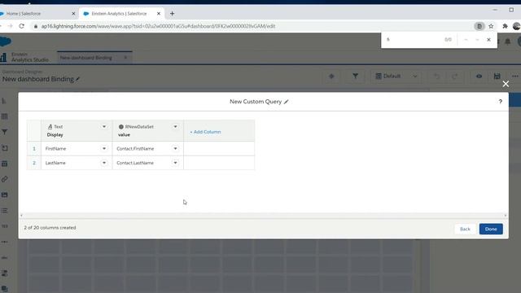Click the + Add Column link
The width and height of the screenshot is (521, 293).
click(205, 132)
